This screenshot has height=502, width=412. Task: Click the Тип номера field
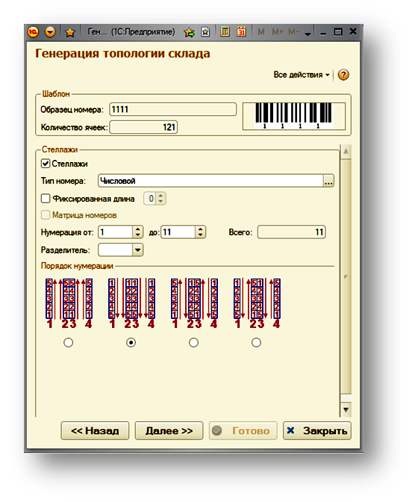pyautogui.click(x=210, y=181)
